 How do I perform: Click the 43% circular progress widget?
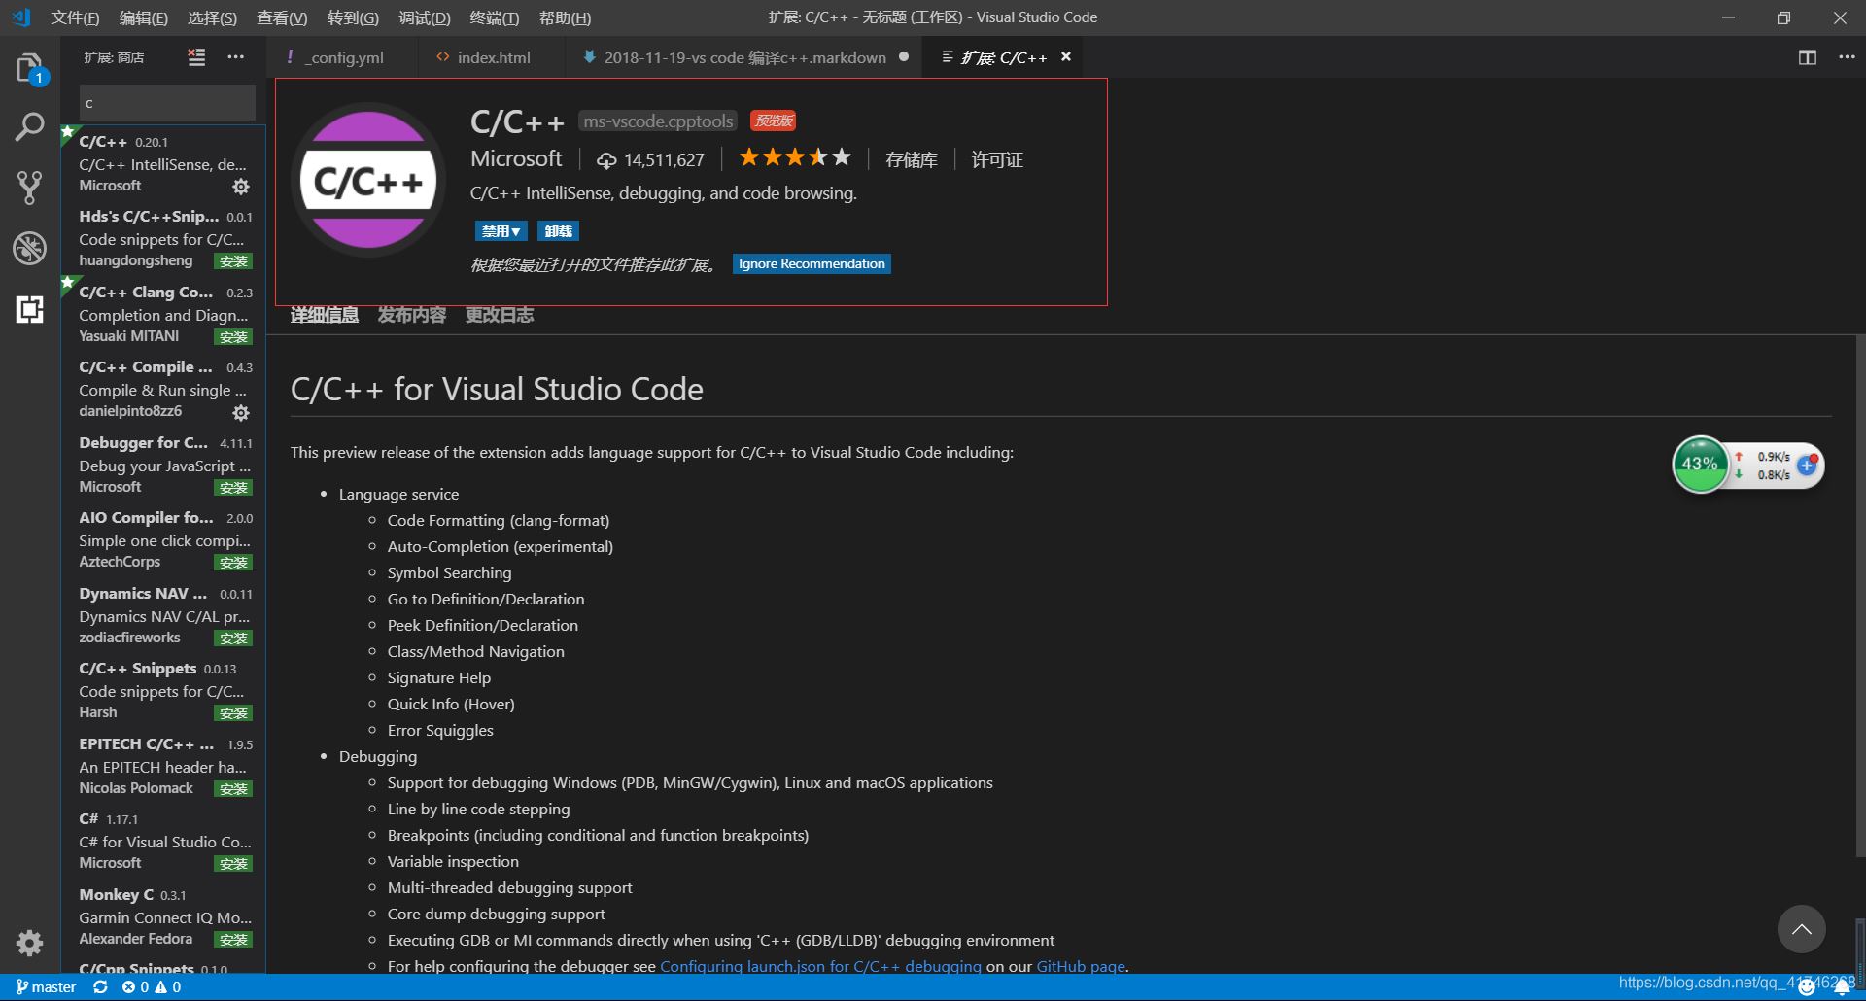pos(1699,465)
